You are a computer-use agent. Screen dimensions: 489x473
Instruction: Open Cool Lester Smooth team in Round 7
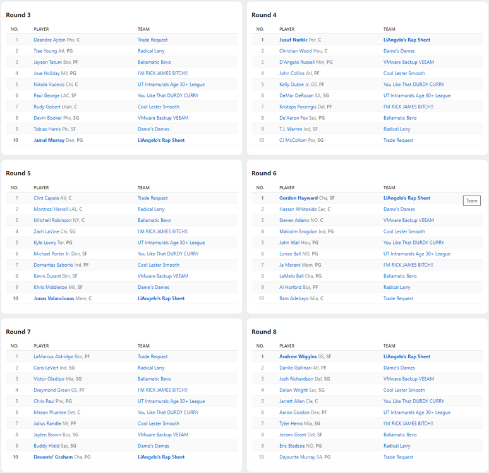[x=159, y=423]
